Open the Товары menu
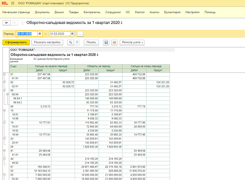 coord(73,12)
